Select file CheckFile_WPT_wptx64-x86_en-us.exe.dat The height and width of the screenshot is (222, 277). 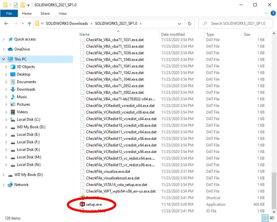point(121,191)
